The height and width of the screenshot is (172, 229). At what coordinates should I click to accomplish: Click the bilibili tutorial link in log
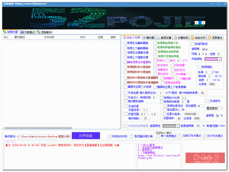(159, 157)
